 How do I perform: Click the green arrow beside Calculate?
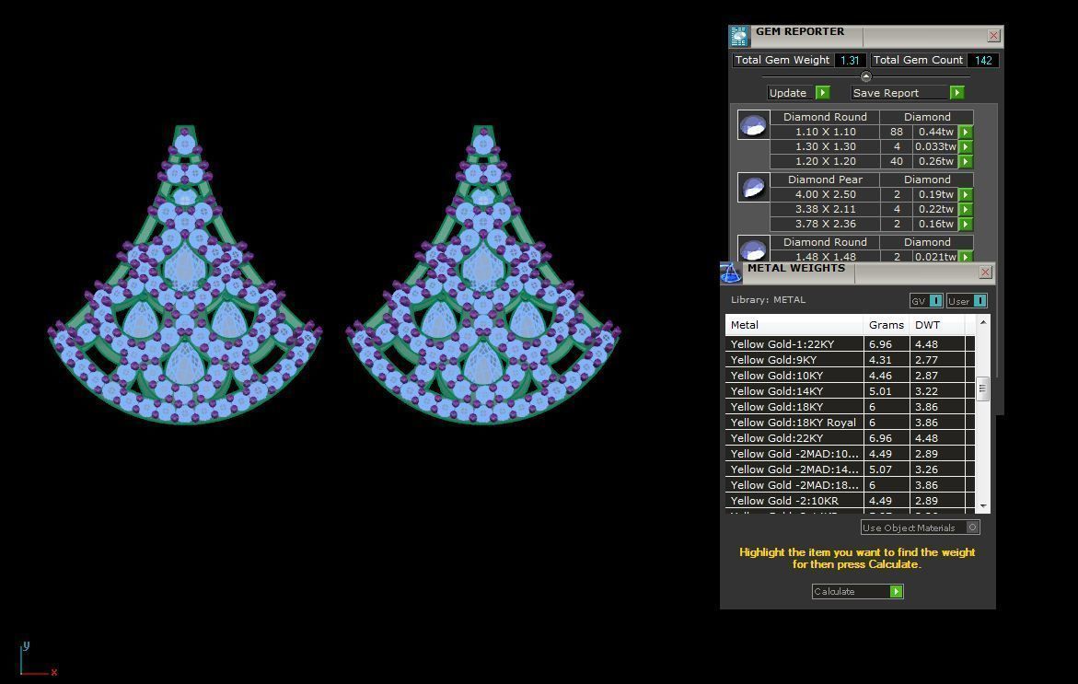pos(896,591)
